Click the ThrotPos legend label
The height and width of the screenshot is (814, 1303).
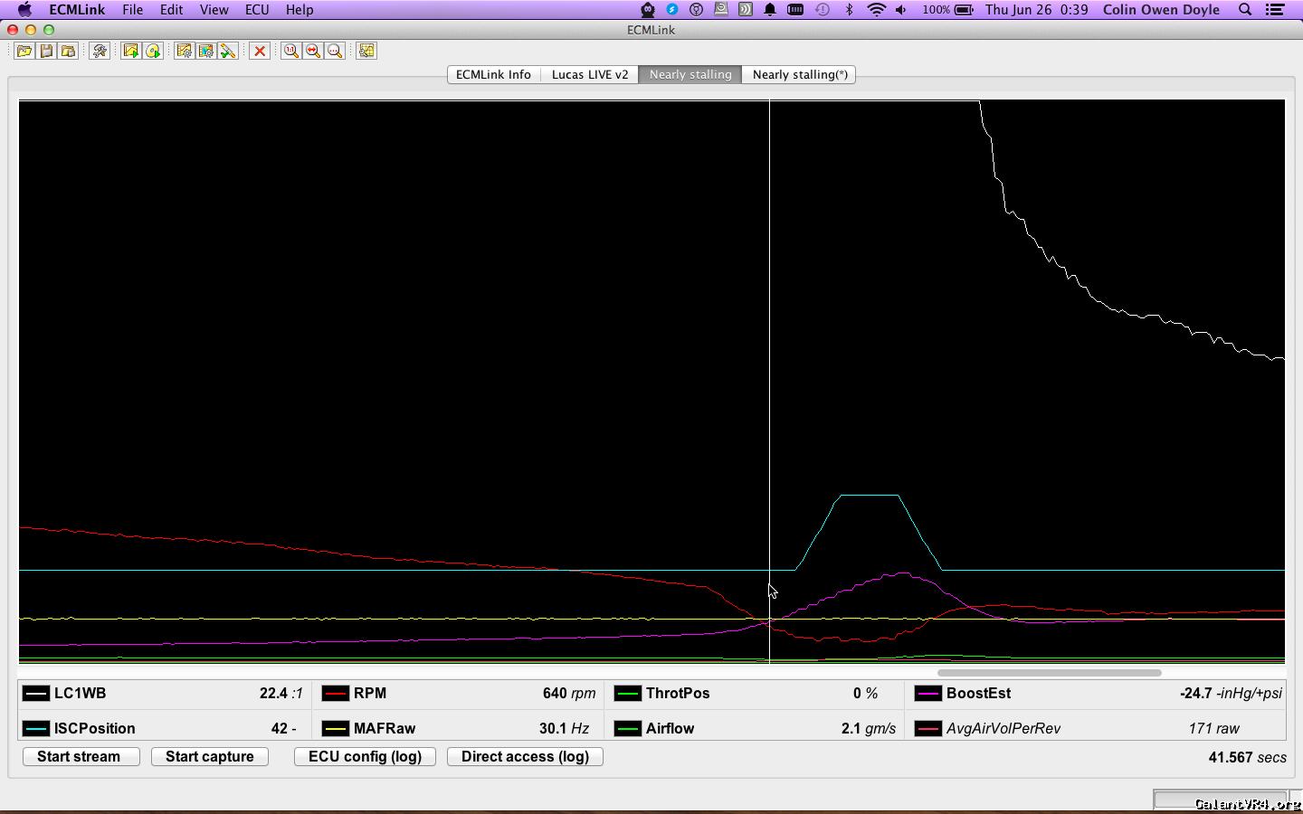point(677,694)
